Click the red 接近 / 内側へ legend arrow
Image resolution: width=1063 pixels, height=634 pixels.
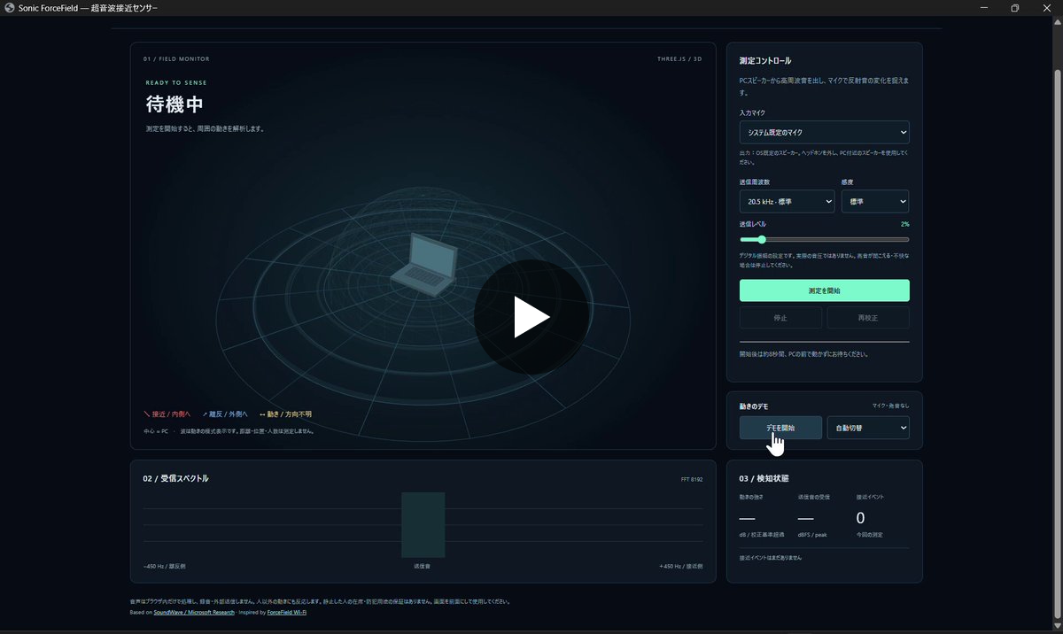coord(146,414)
